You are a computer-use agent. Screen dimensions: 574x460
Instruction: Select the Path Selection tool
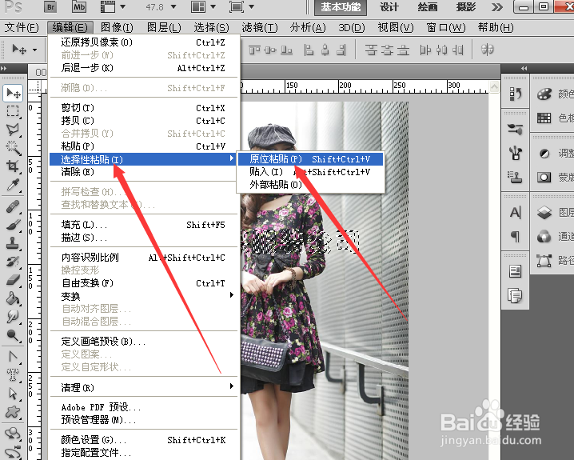[13, 394]
